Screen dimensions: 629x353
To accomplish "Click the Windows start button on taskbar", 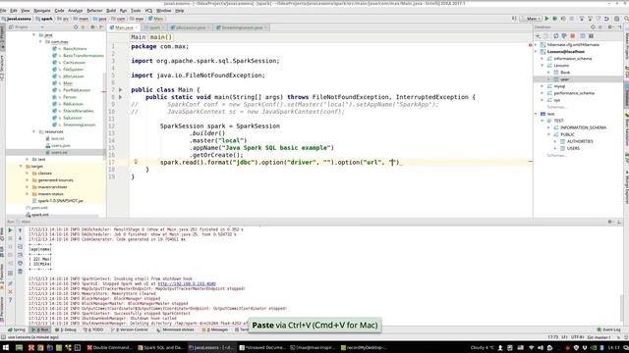I will coord(6,348).
